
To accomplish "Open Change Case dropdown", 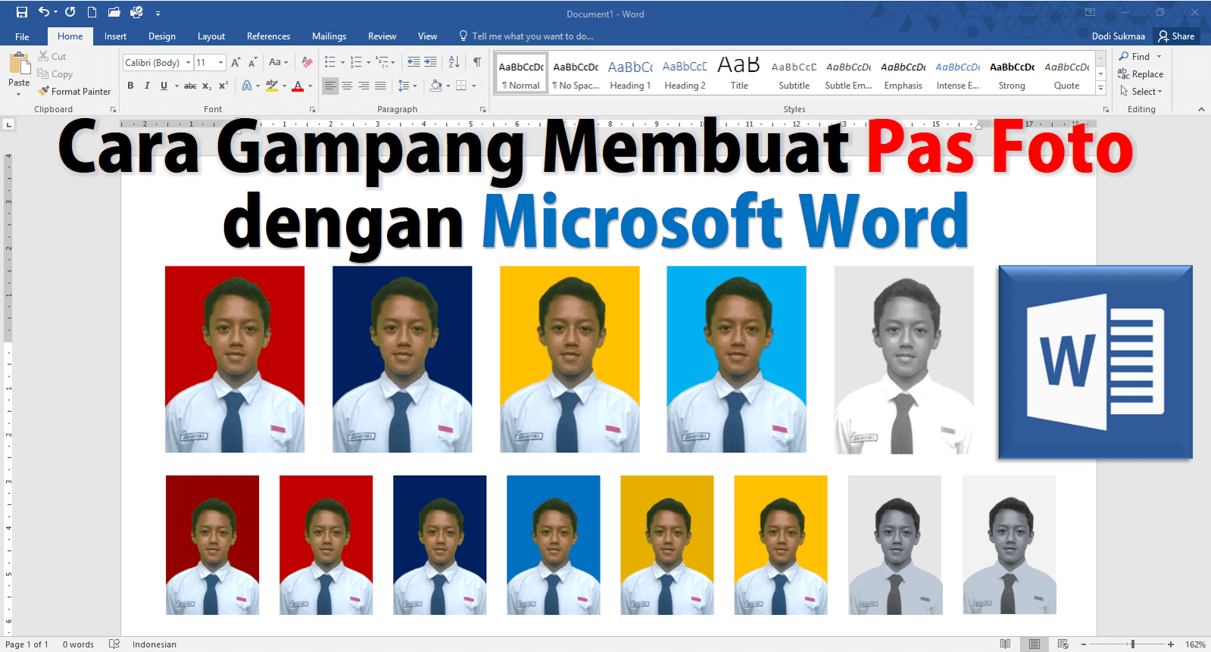I will (278, 62).
